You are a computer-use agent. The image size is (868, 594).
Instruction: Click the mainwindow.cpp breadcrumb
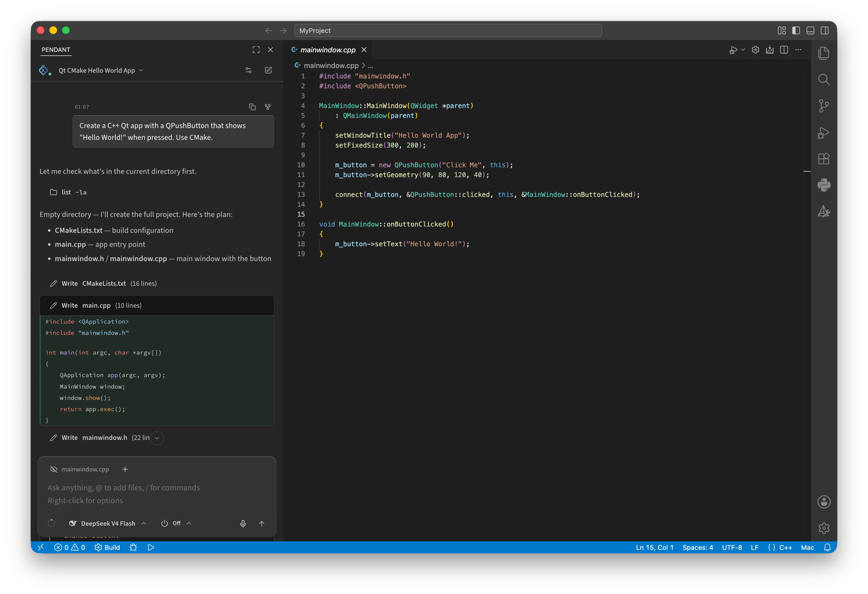(x=331, y=65)
